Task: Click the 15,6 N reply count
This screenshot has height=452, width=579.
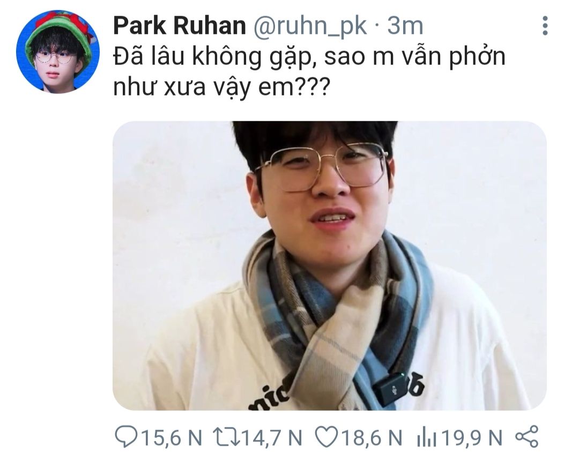Action: tap(172, 438)
